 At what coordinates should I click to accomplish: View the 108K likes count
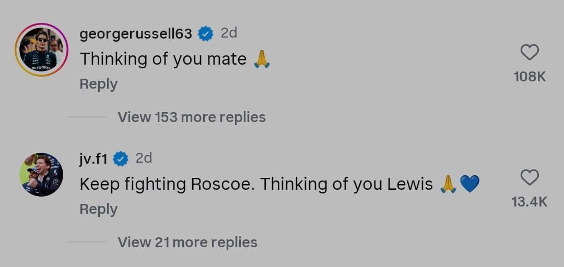(530, 77)
